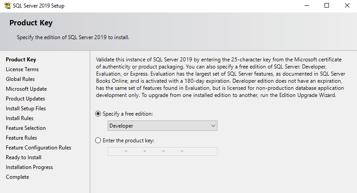This screenshot has width=357, height=193.
Task: Click Install Rules in the step list
Action: 20,118
